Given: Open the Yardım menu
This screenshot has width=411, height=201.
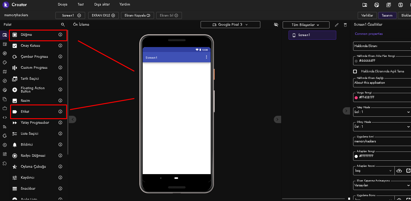Looking at the screenshot, I should 125,5.
